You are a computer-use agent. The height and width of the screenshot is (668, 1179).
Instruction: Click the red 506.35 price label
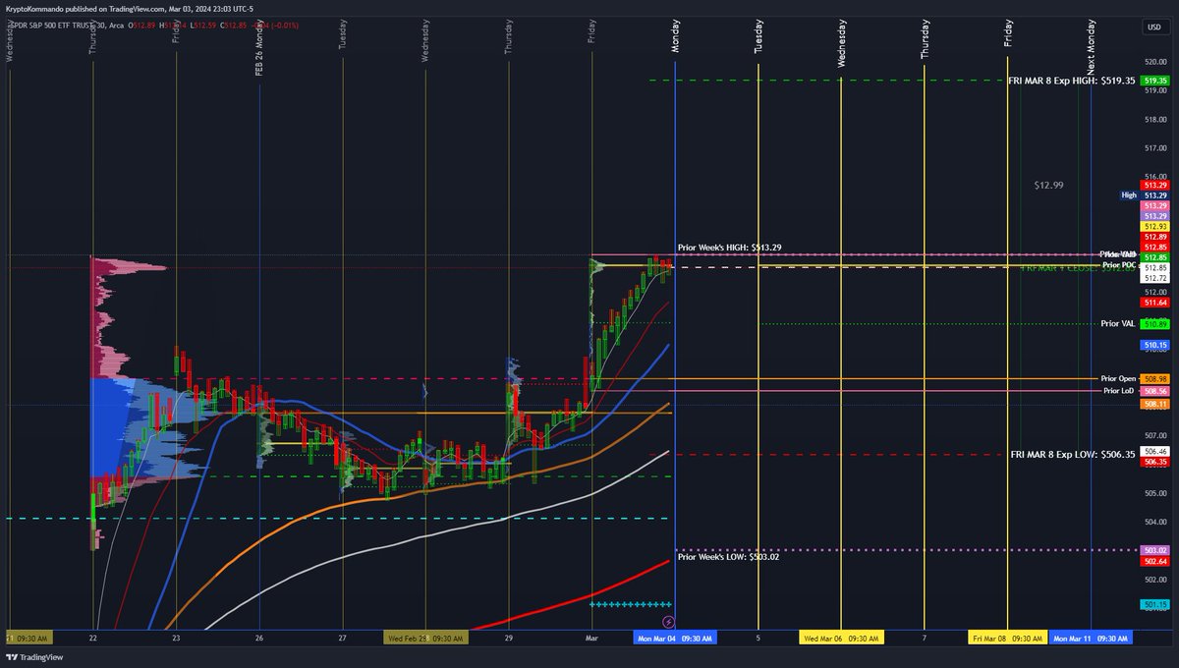coord(1154,462)
